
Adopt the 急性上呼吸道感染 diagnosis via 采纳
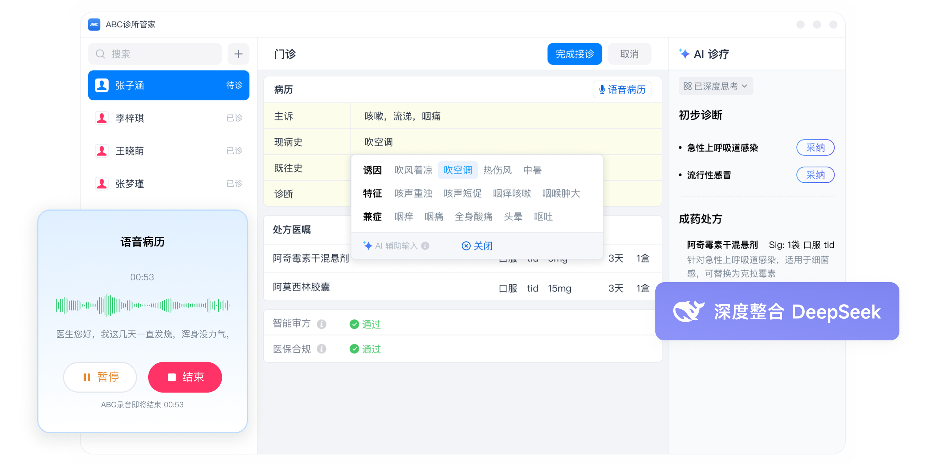[x=815, y=148]
